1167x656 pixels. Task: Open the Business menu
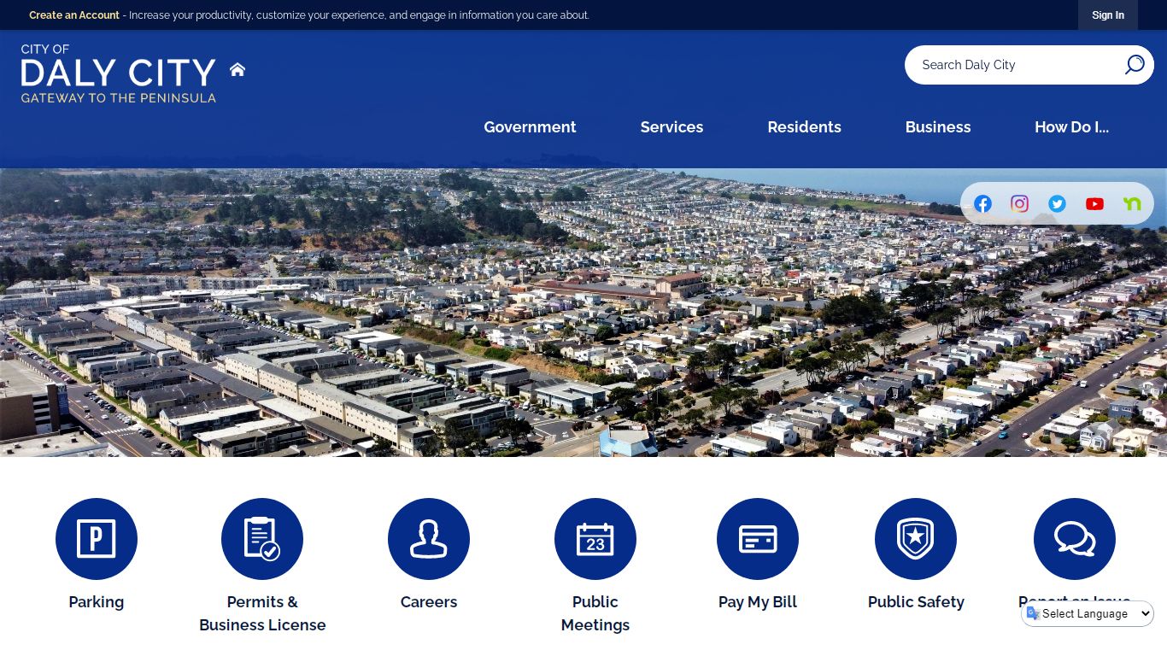[938, 126]
